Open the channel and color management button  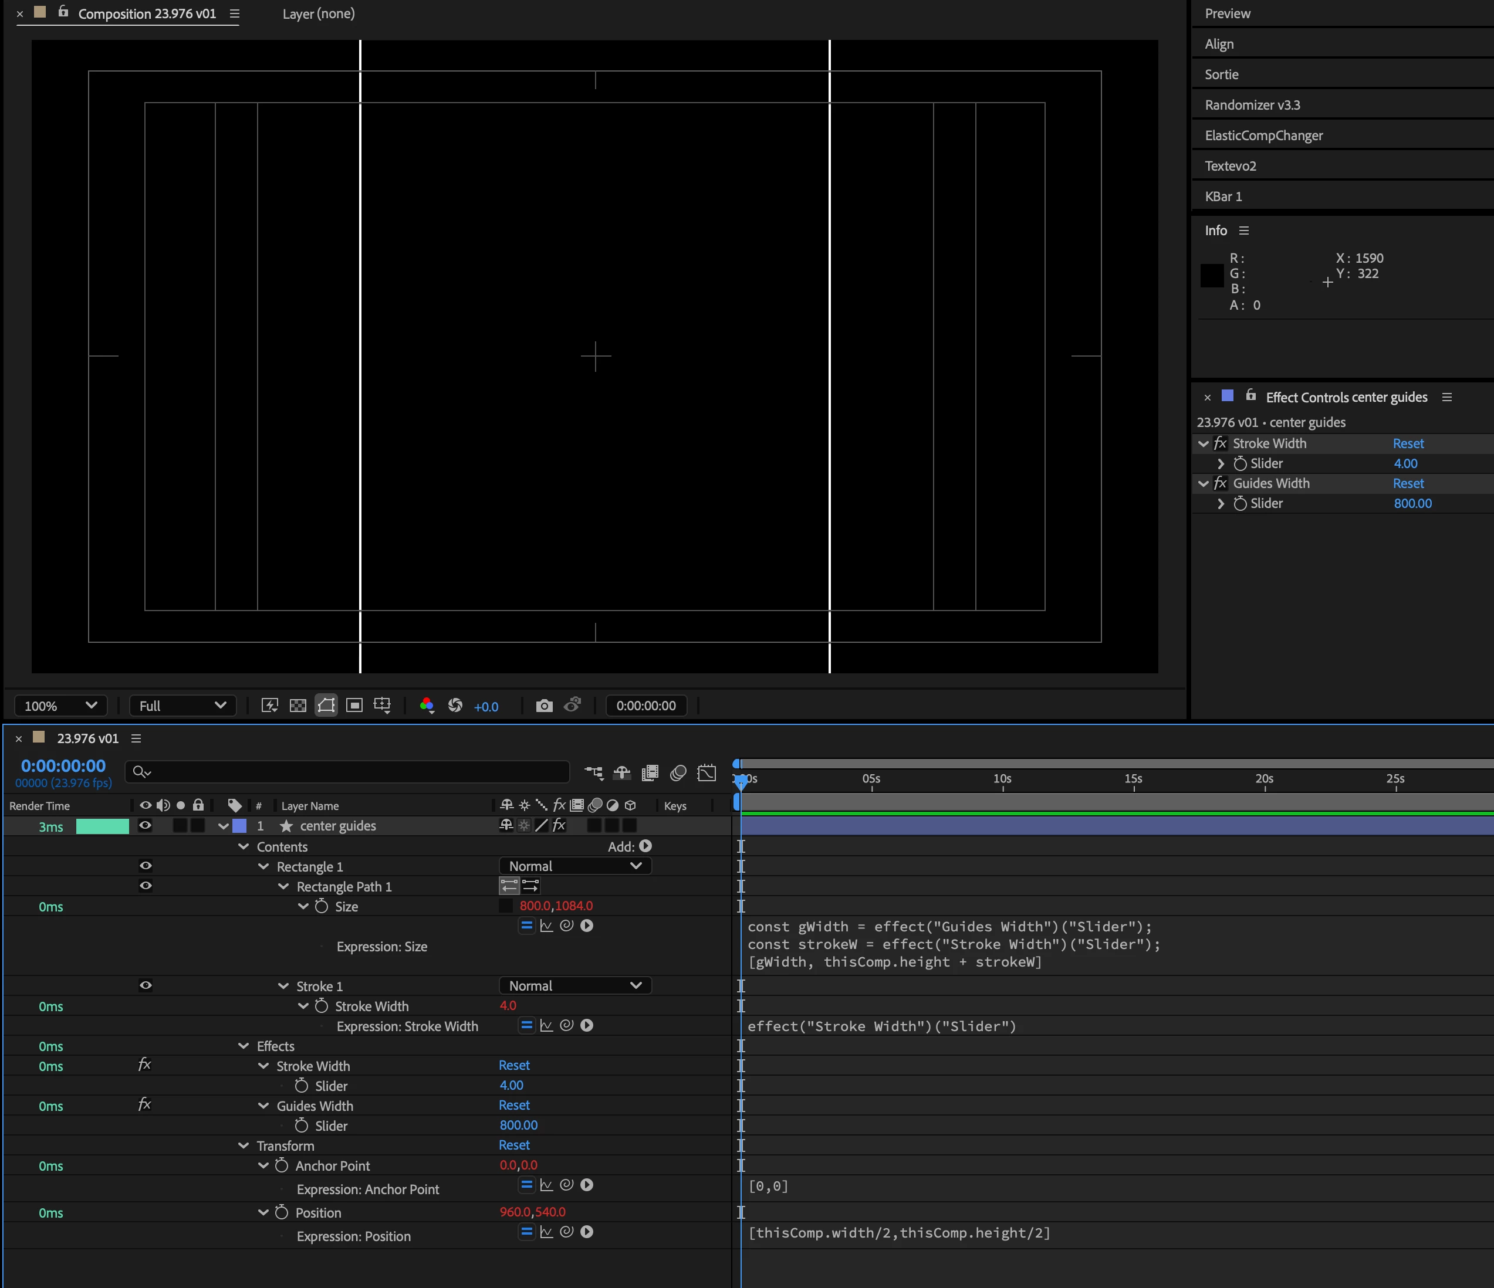(426, 706)
